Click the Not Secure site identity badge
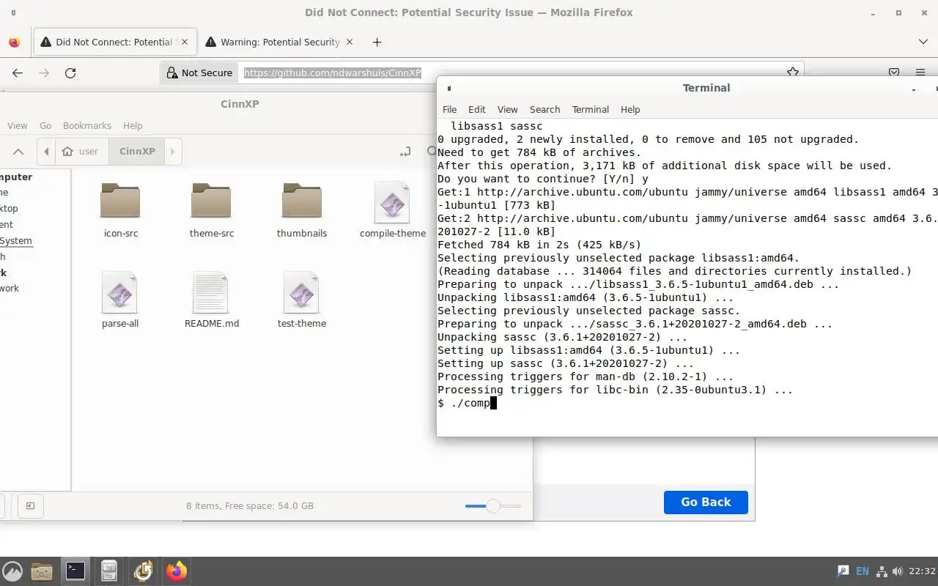Viewport: 938px width, 586px height. [199, 73]
